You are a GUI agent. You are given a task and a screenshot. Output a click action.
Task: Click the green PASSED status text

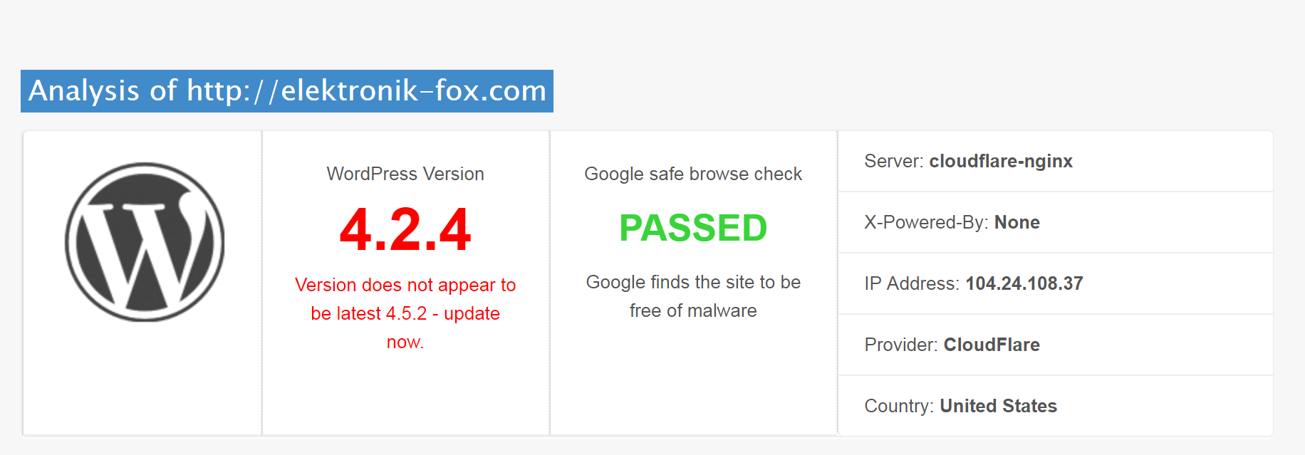click(693, 228)
